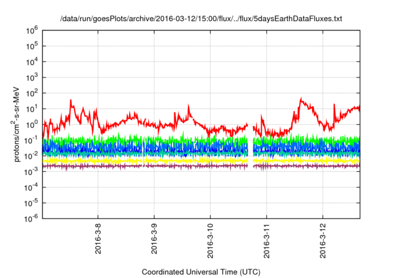Screen dimensions: 397x278
Task: Click the 10^-5 y-axis tick label
Action: 31,204
